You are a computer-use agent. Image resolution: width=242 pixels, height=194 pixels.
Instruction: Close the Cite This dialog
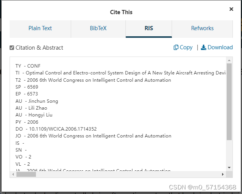point(231,9)
